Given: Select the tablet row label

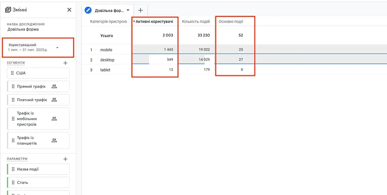Looking at the screenshot, I should [x=105, y=70].
